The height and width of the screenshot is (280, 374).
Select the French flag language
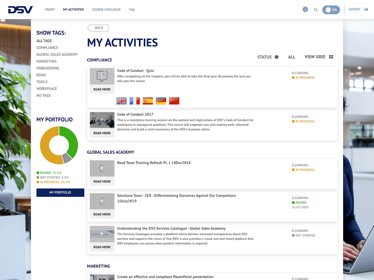134,101
